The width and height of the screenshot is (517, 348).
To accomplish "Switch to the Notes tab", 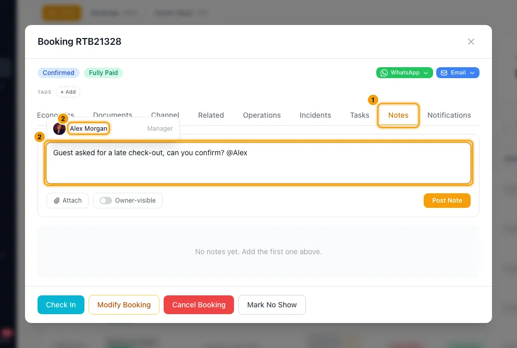I will pyautogui.click(x=398, y=115).
